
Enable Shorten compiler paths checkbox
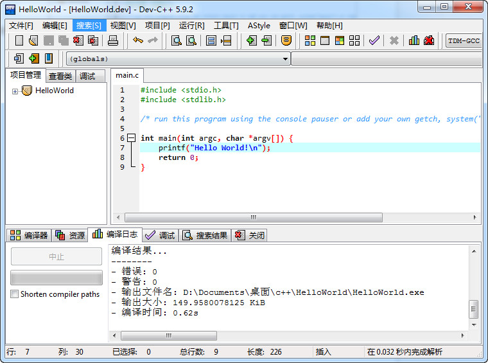pos(14,294)
